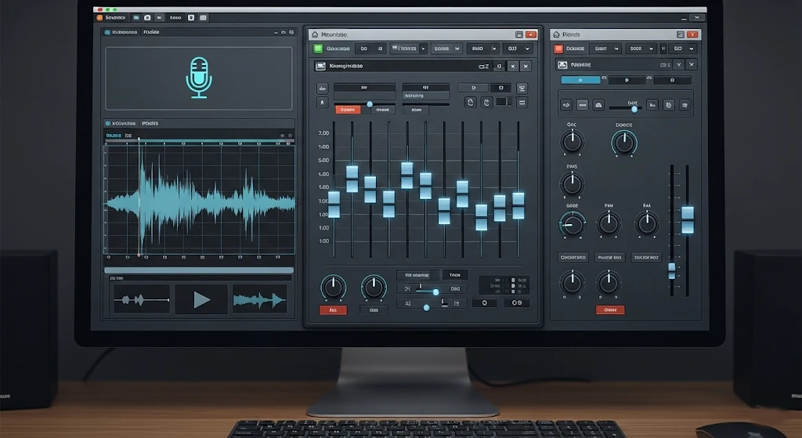Click the middle dark button above the mixer faders

(x=382, y=110)
